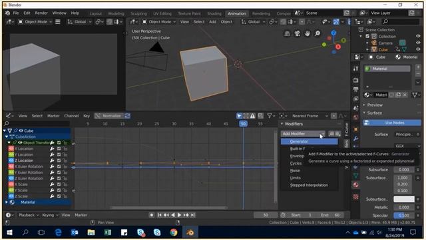The width and height of the screenshot is (426, 240).
Task: Toggle camera view icon in viewport
Action: coord(298,33)
